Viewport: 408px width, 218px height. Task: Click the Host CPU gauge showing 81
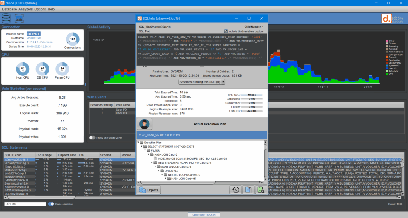[23, 69]
